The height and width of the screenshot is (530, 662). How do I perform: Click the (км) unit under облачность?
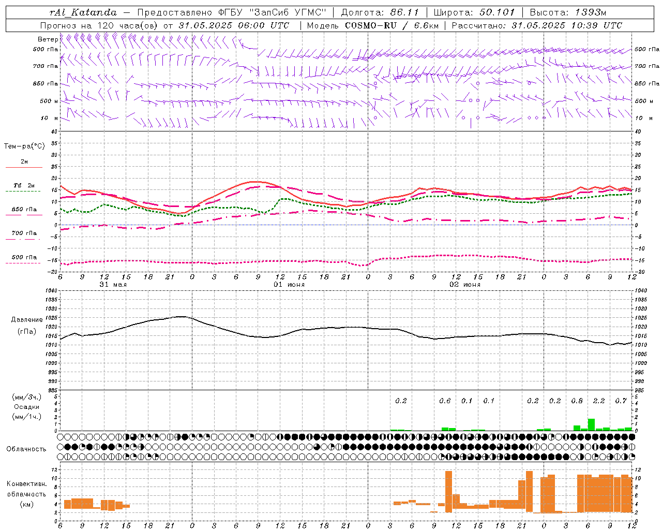point(27,504)
